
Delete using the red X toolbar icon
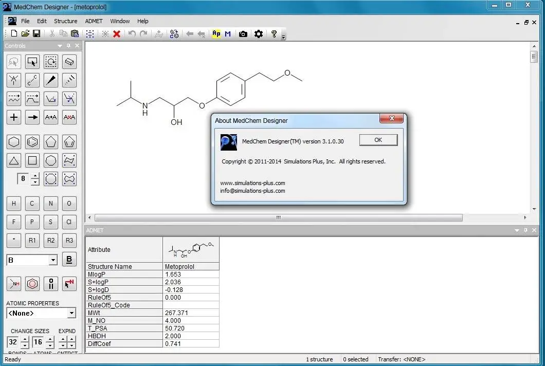pyautogui.click(x=117, y=34)
